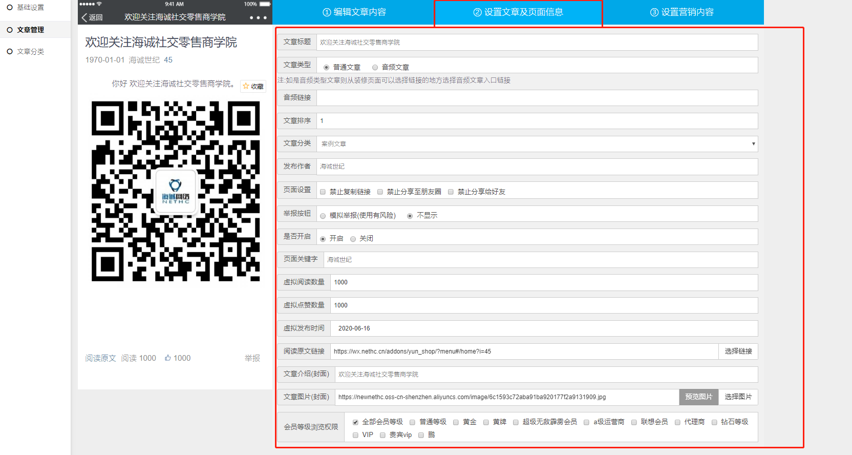This screenshot has height=455, width=852.
Task: Check 联想会员 member level
Action: click(634, 422)
